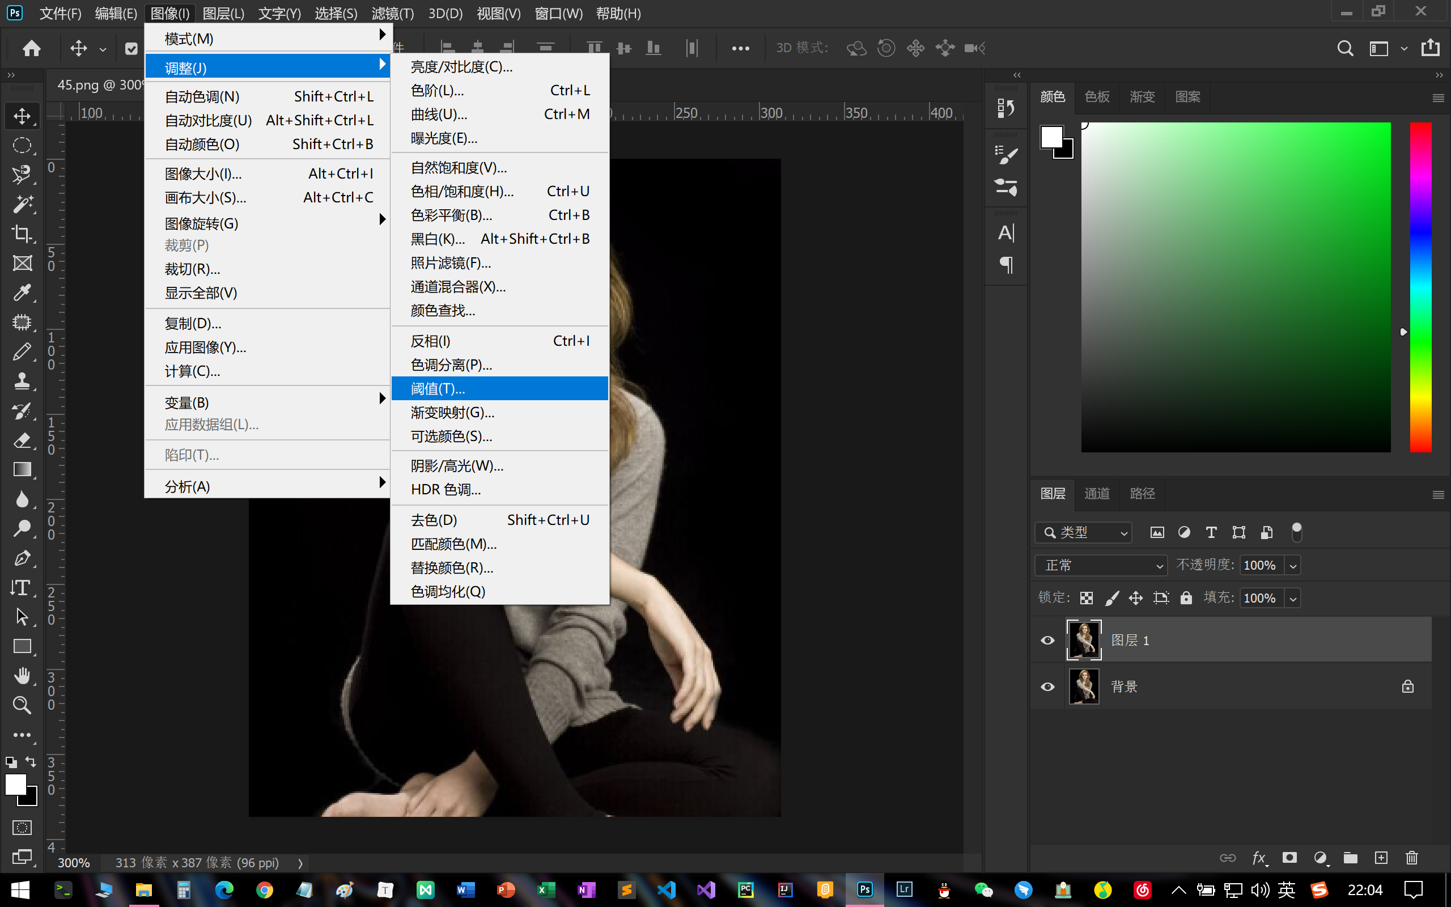Viewport: 1451px width, 907px height.
Task: Choose 色相/饱和度(H)... menu entry
Action: (499, 191)
